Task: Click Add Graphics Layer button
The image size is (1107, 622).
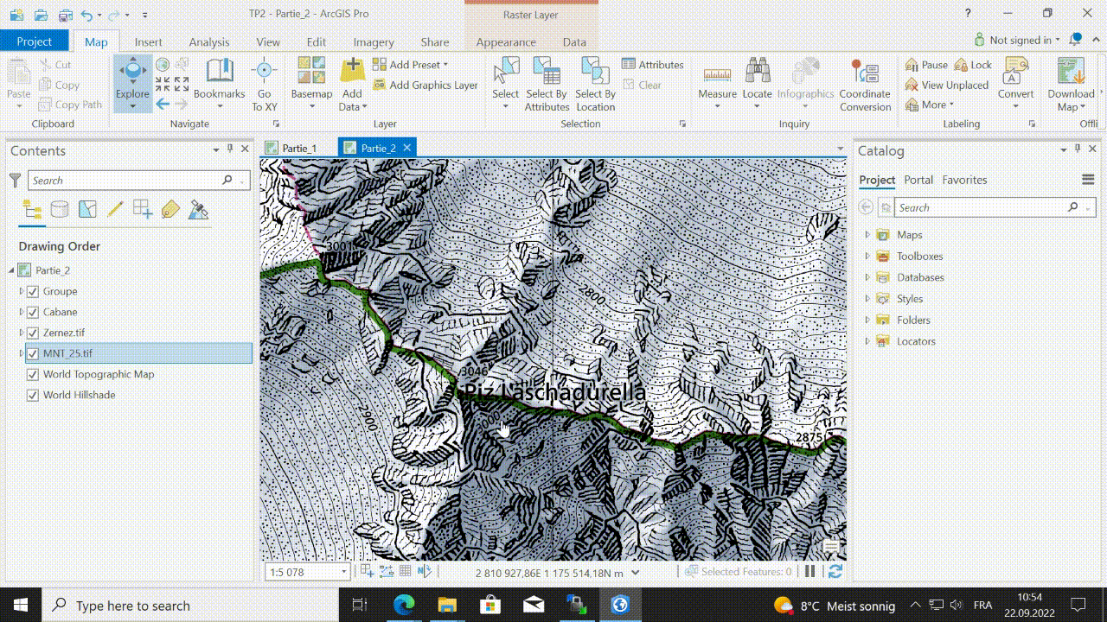Action: (426, 85)
